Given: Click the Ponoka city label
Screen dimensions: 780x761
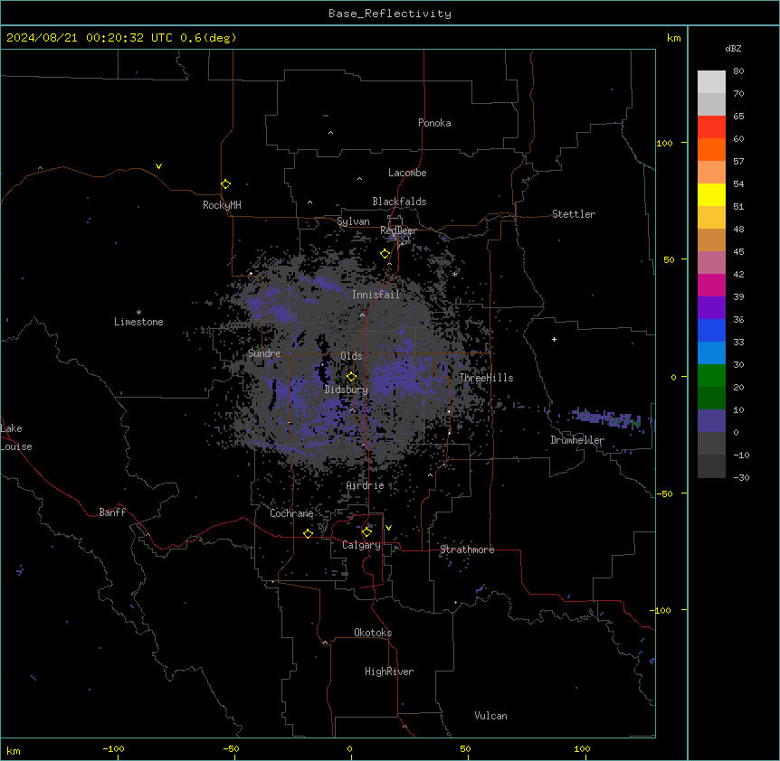Looking at the screenshot, I should tap(434, 123).
